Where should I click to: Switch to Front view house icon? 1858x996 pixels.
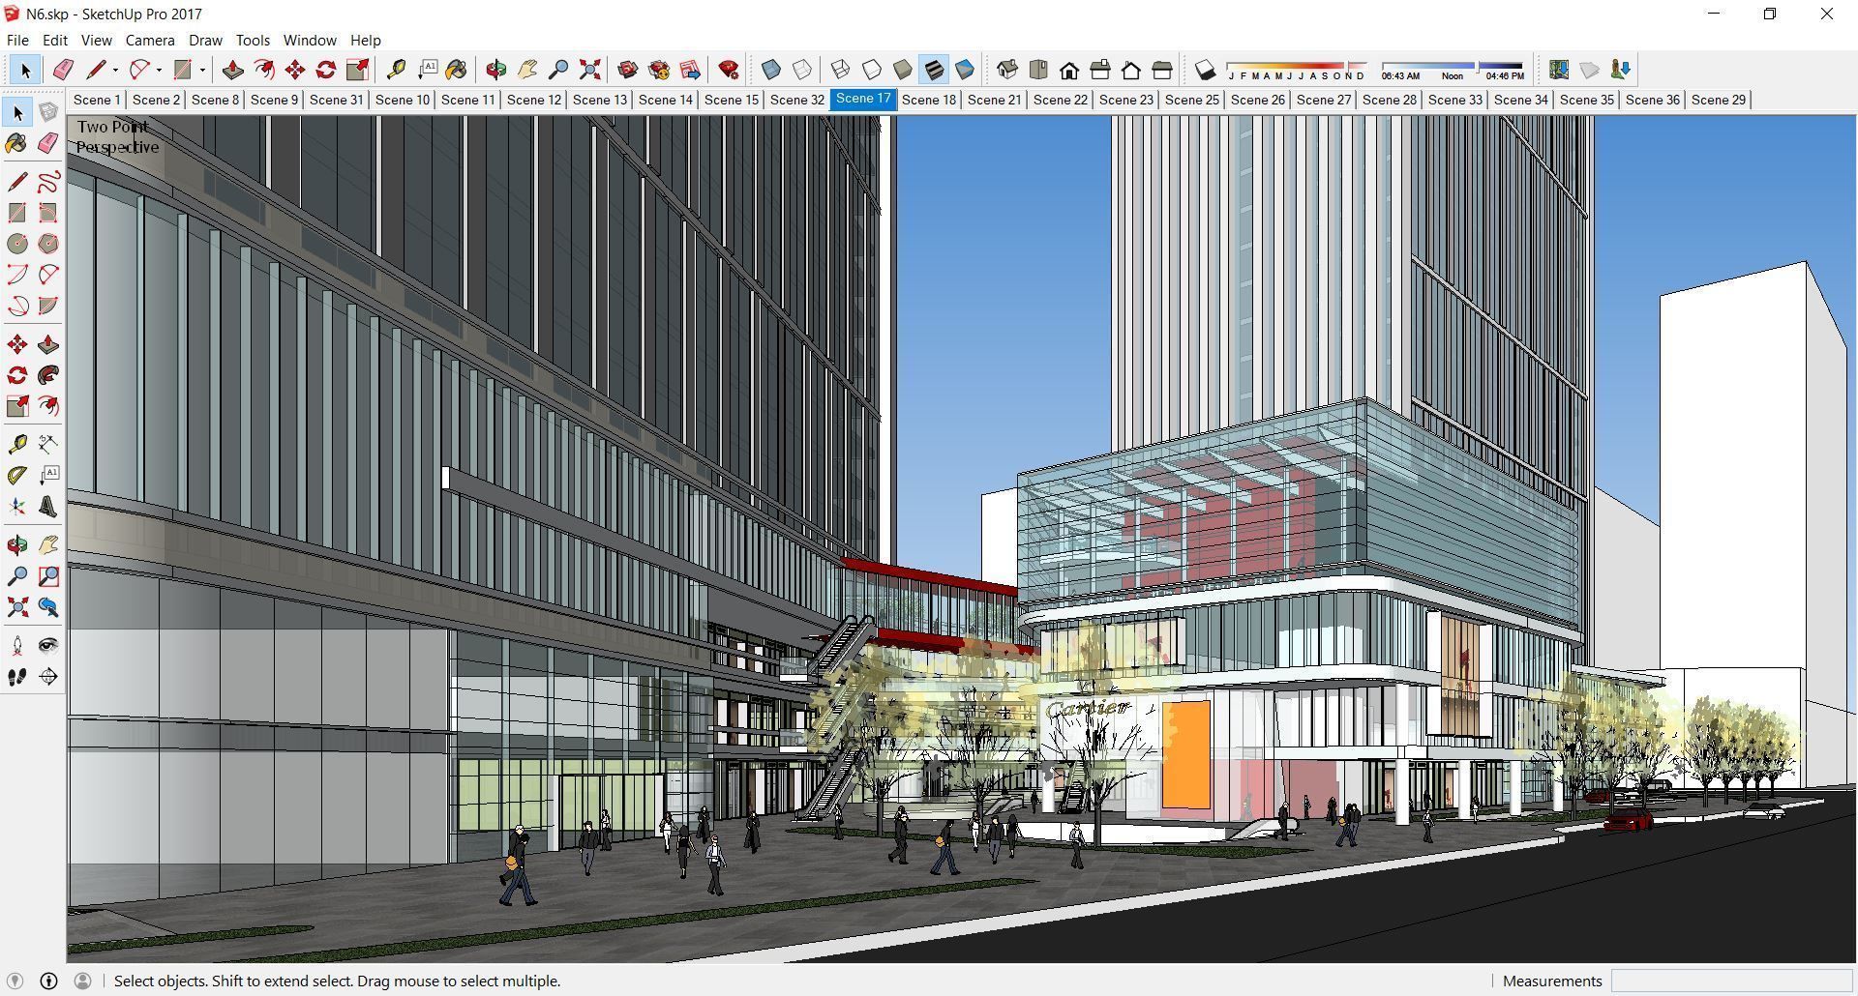[x=1069, y=70]
